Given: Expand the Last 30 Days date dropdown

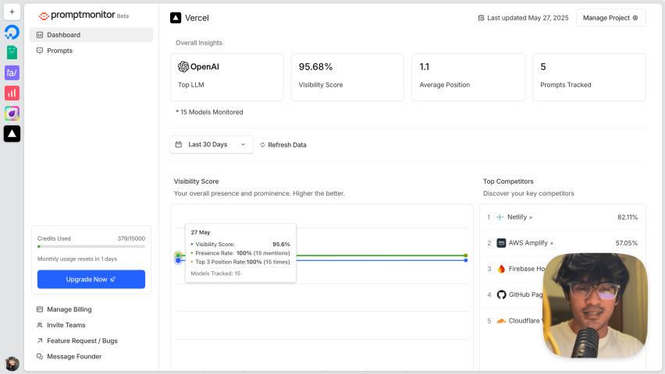Looking at the screenshot, I should tap(211, 144).
